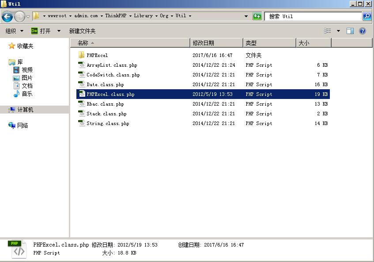Open 视频 videos library
Screen dimensions: 374x262
pos(23,70)
